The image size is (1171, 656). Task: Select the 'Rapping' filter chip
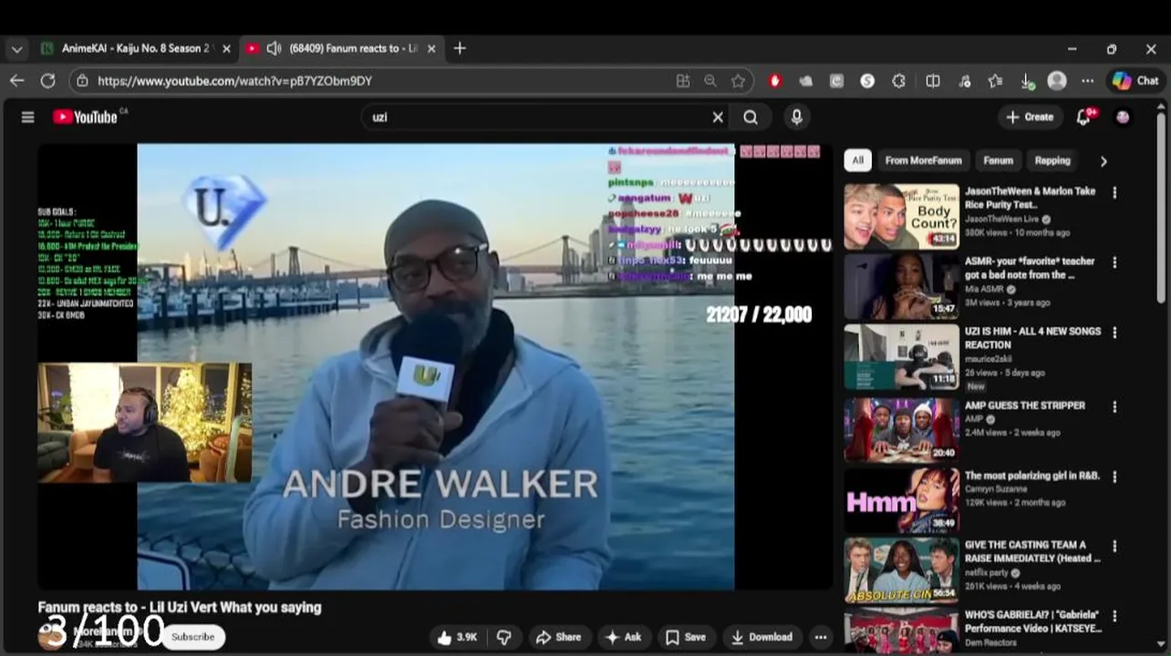click(x=1052, y=160)
